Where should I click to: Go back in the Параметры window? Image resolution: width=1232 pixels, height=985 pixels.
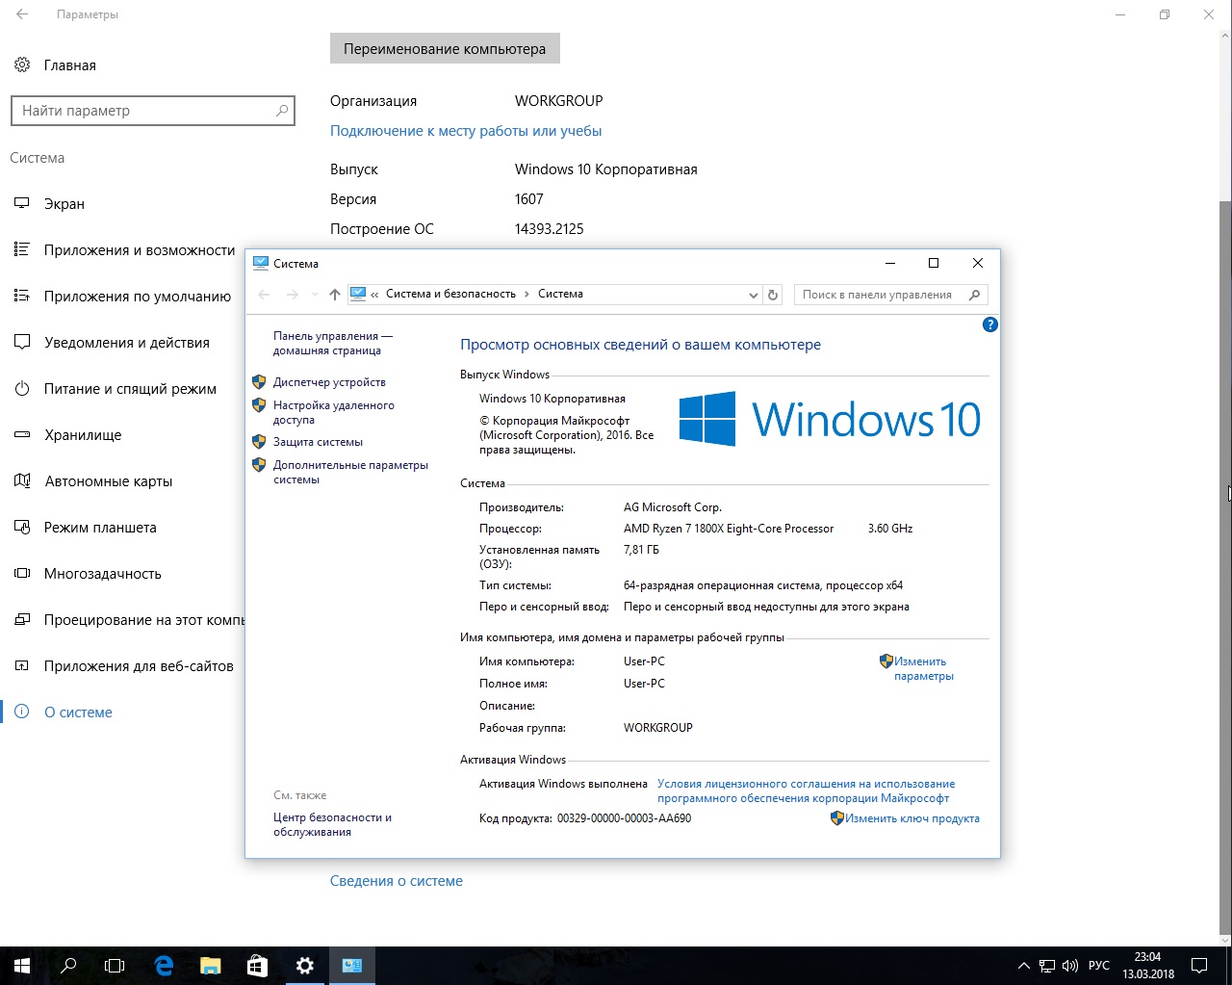22,15
